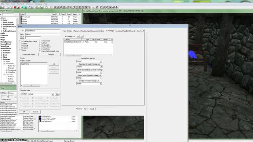Screen dimensions: 253x142
Task: Enable the Invulnerable checkbox
Action: click(x=40, y=45)
